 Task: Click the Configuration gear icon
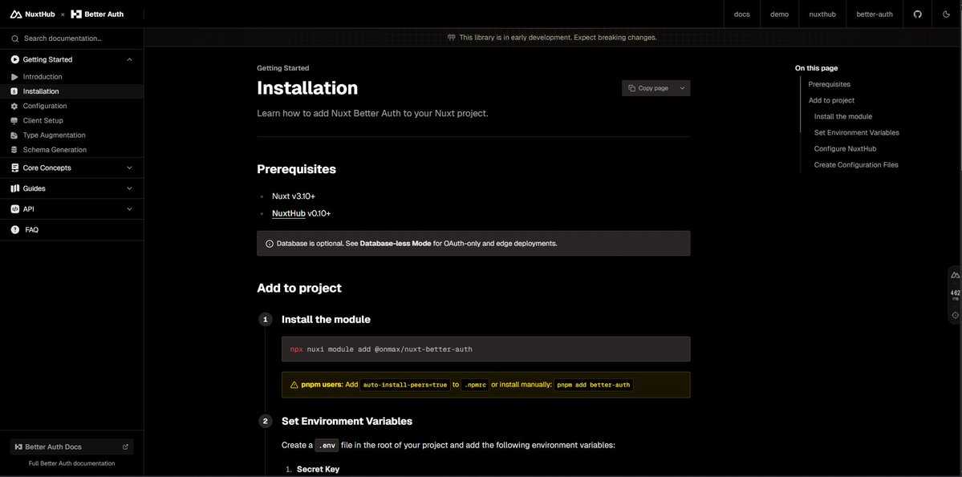coord(14,106)
